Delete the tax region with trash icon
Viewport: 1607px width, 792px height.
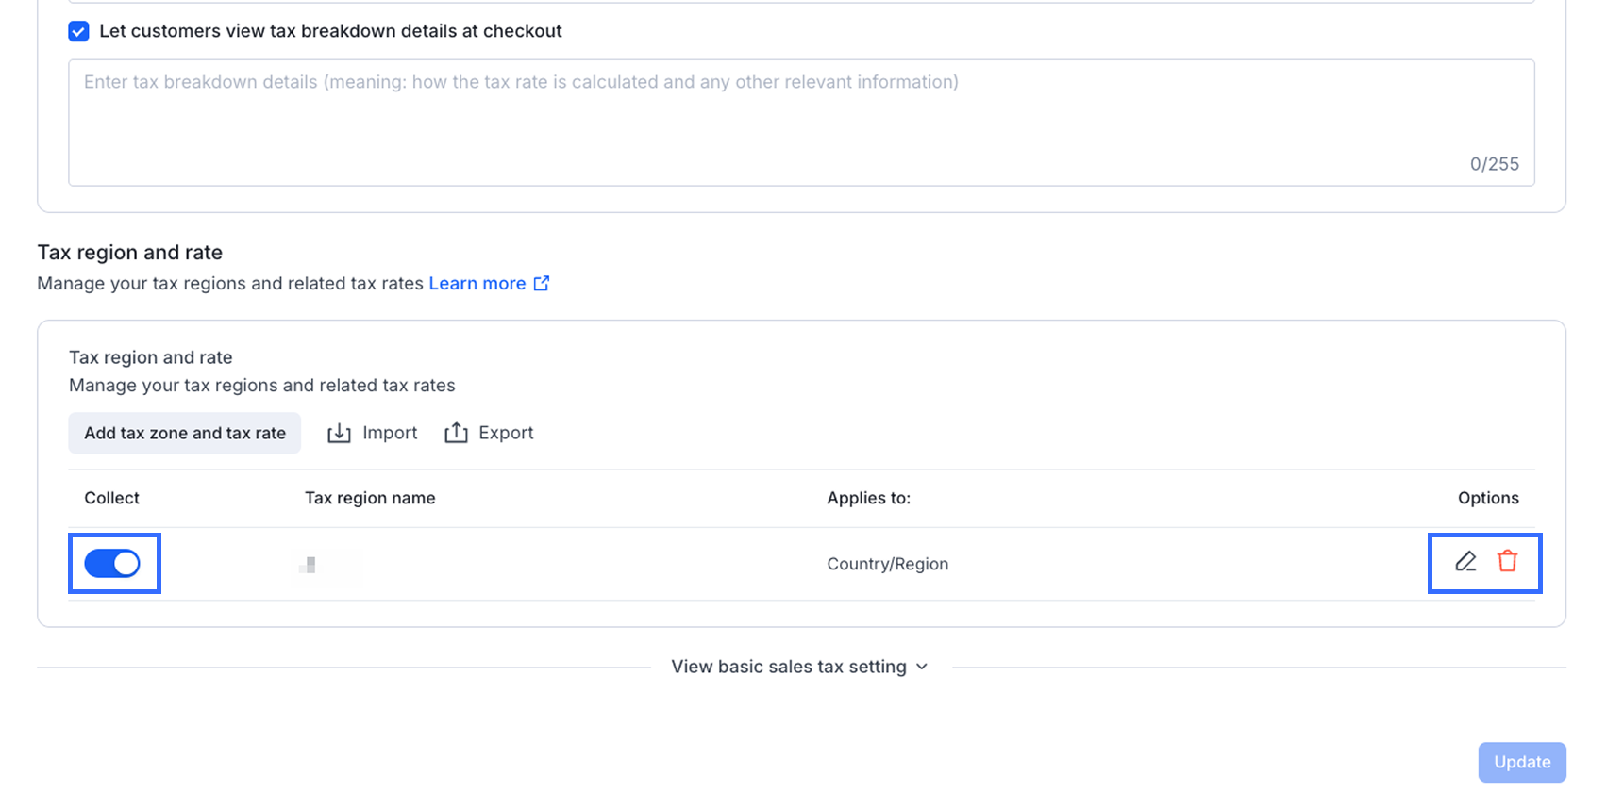click(1507, 562)
